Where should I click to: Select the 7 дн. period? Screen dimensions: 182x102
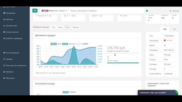pos(53,27)
